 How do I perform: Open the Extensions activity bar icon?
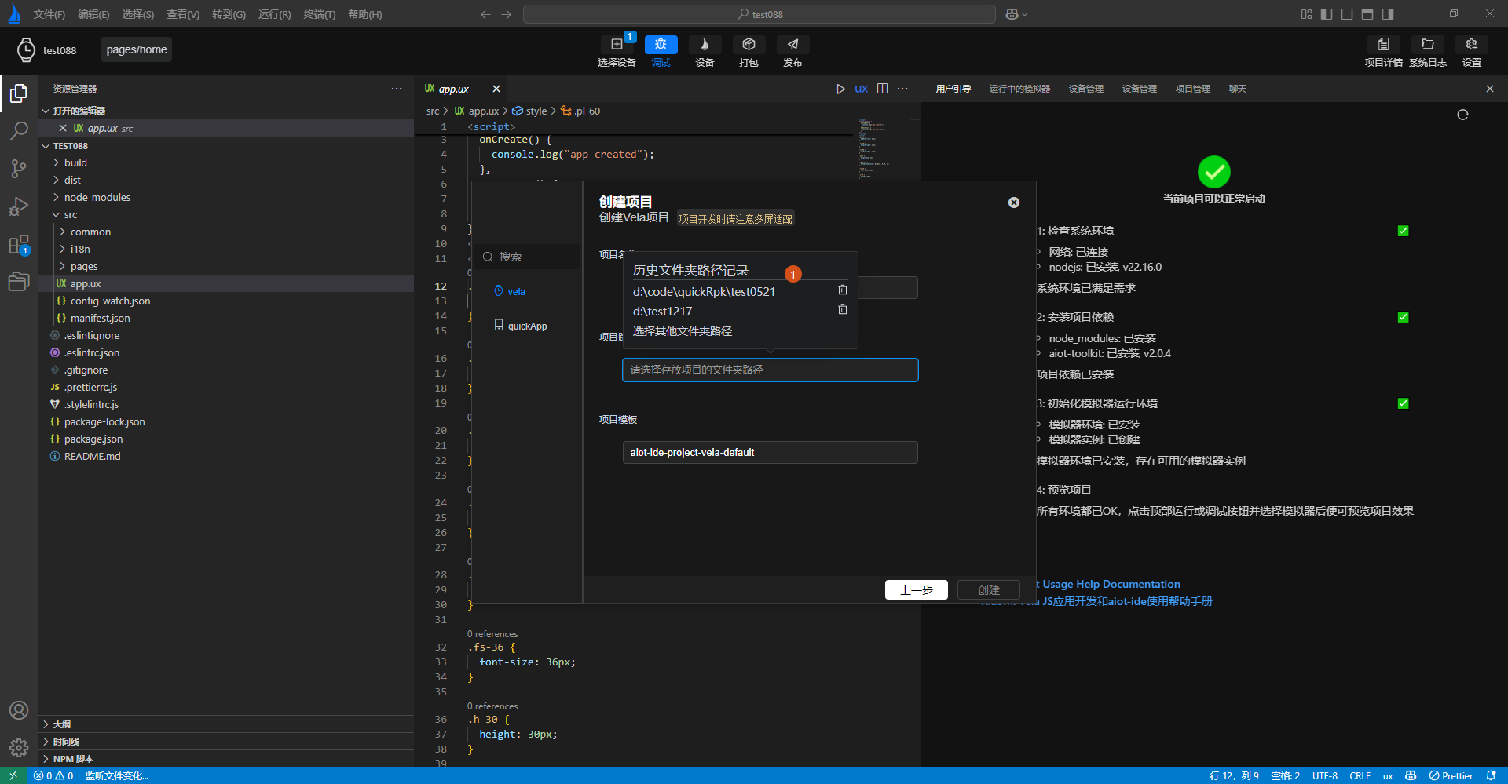tap(19, 245)
